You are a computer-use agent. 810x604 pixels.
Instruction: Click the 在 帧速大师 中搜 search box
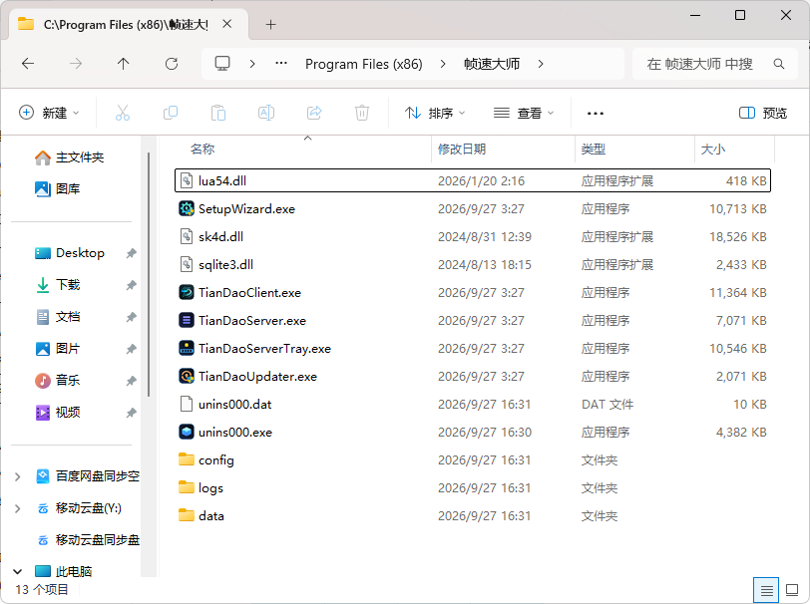click(x=715, y=64)
